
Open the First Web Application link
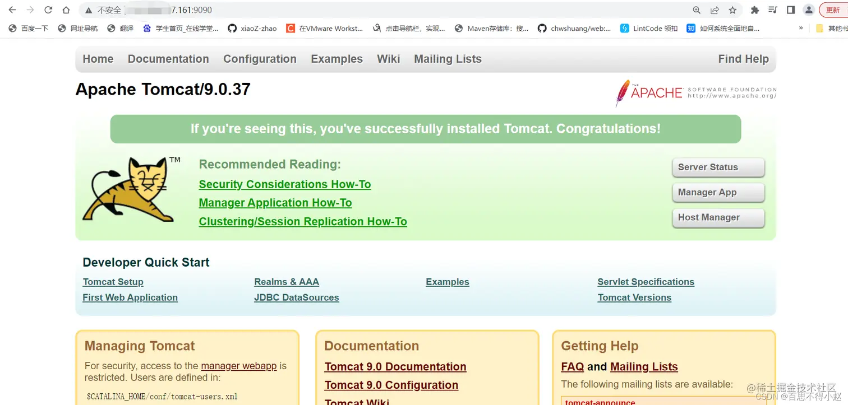pyautogui.click(x=130, y=297)
